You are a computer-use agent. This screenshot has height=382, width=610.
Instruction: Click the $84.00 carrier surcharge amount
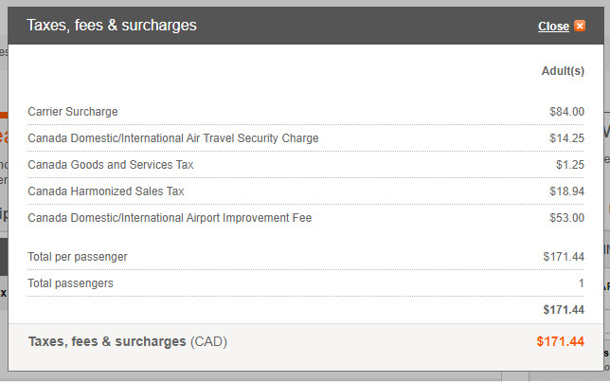coord(566,112)
